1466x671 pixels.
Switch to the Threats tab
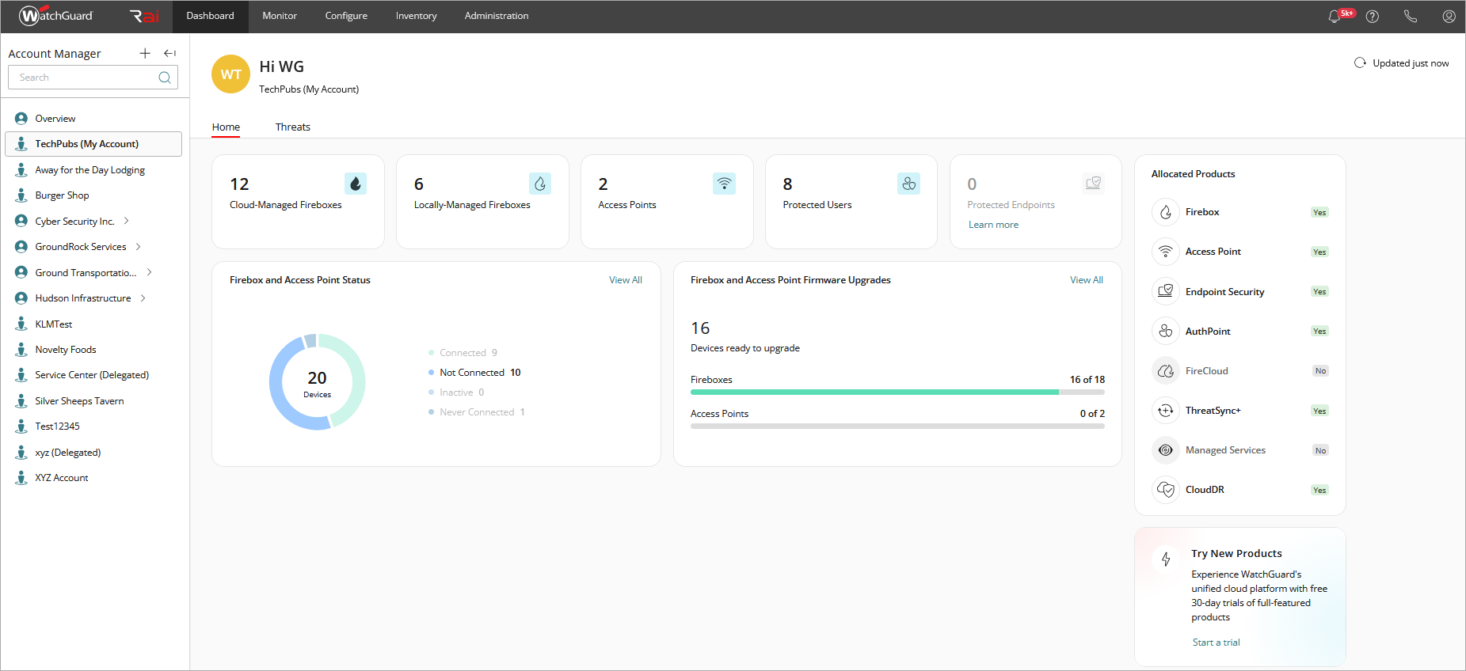click(x=292, y=127)
